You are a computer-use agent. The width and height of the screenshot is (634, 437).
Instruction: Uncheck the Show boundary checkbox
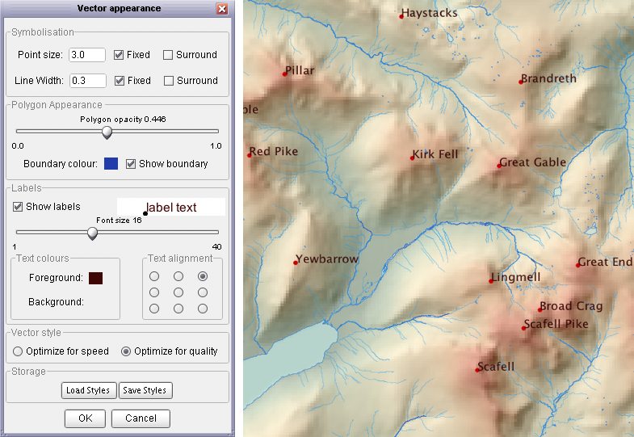coord(131,164)
